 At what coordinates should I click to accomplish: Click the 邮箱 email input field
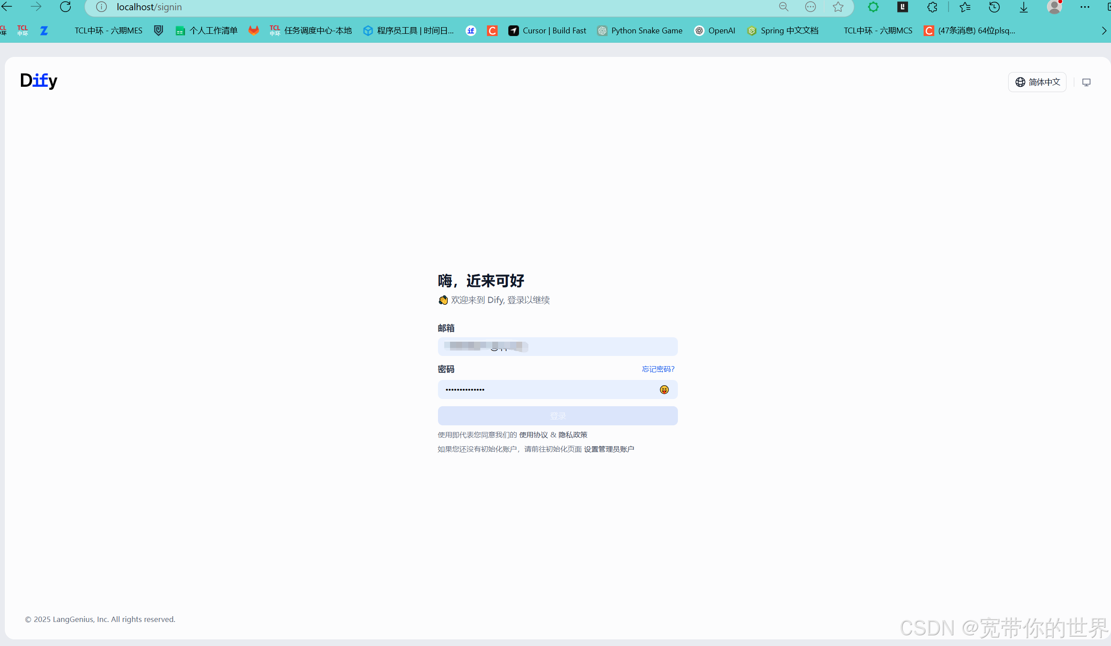pyautogui.click(x=558, y=347)
